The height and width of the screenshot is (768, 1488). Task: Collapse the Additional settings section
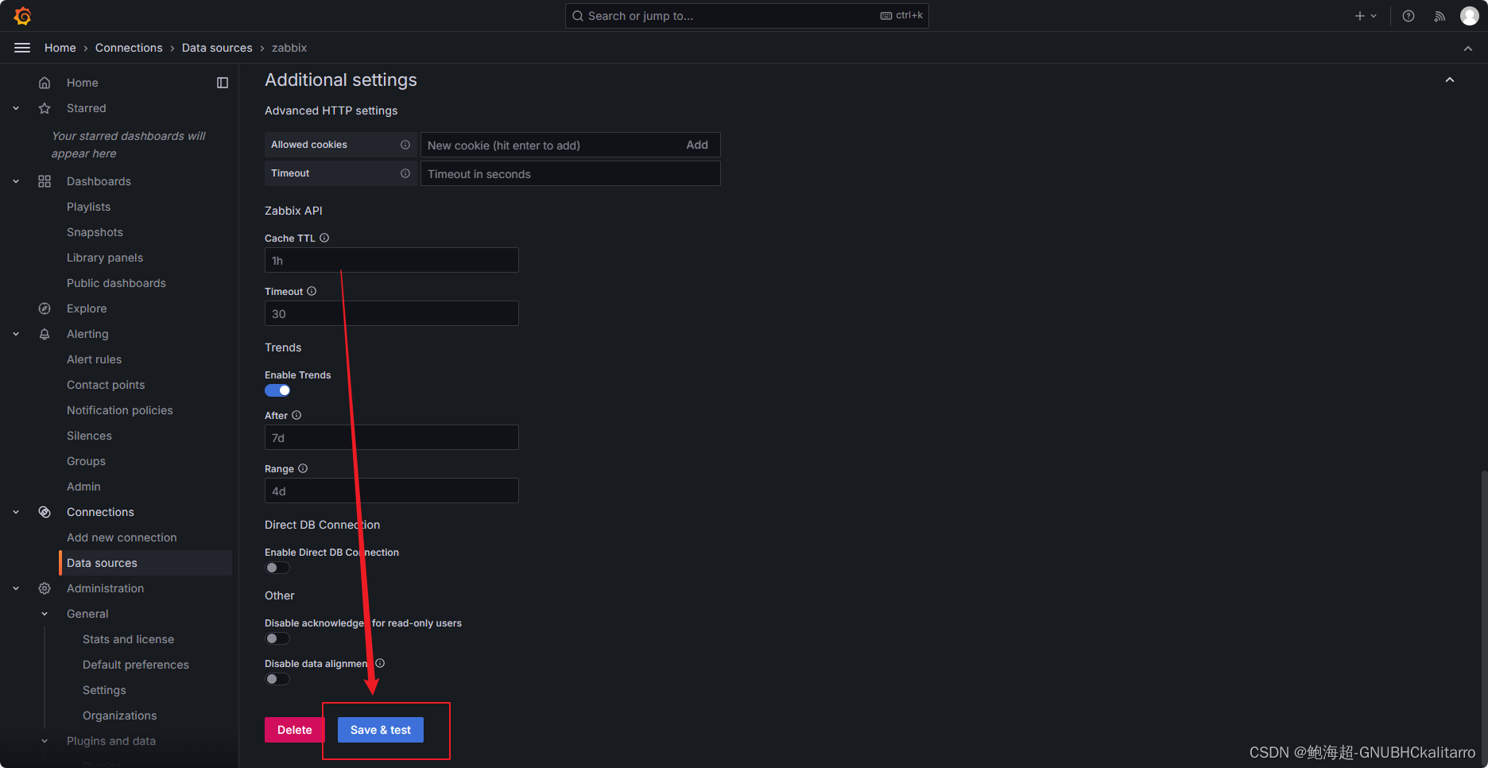click(x=1450, y=80)
